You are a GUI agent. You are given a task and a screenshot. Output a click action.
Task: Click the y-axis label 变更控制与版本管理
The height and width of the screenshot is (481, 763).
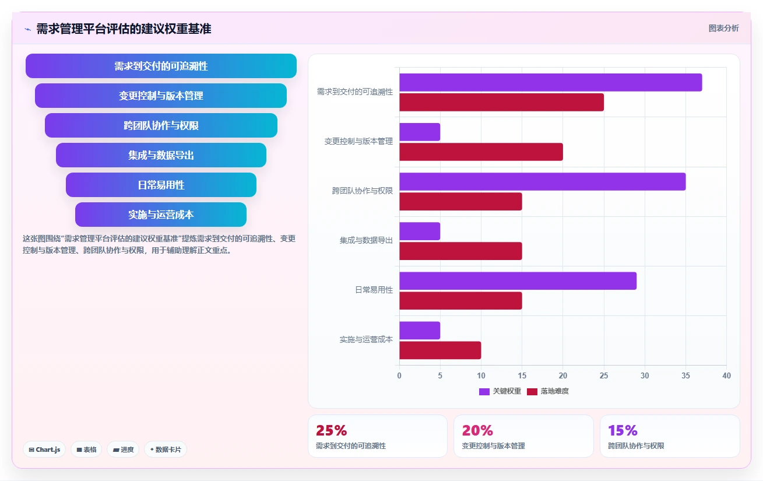tap(359, 141)
